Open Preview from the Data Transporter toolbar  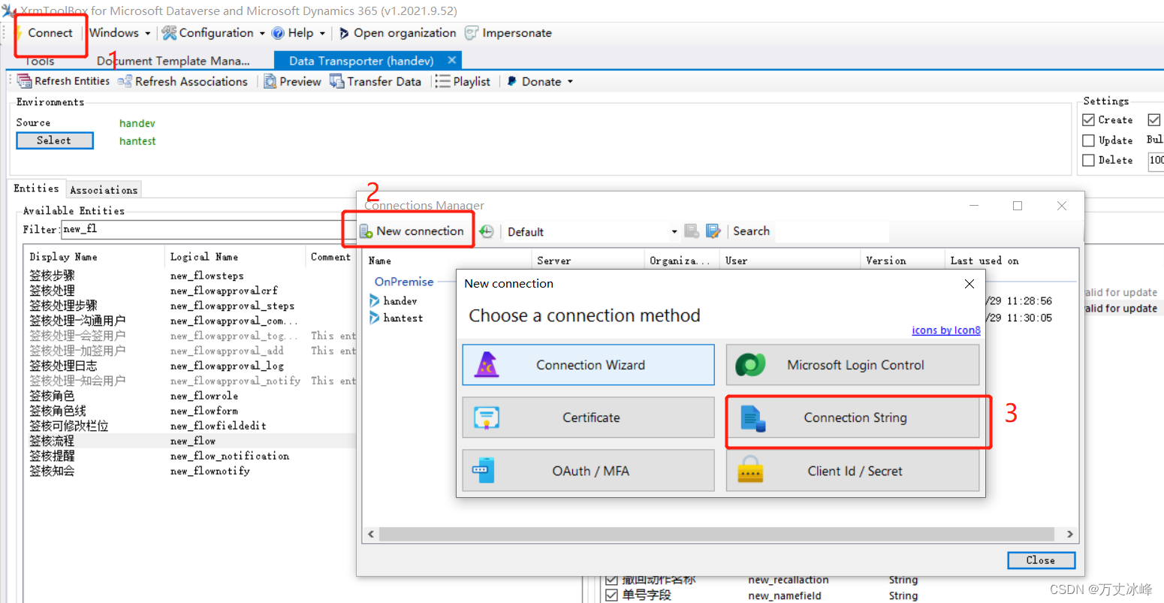(x=271, y=81)
